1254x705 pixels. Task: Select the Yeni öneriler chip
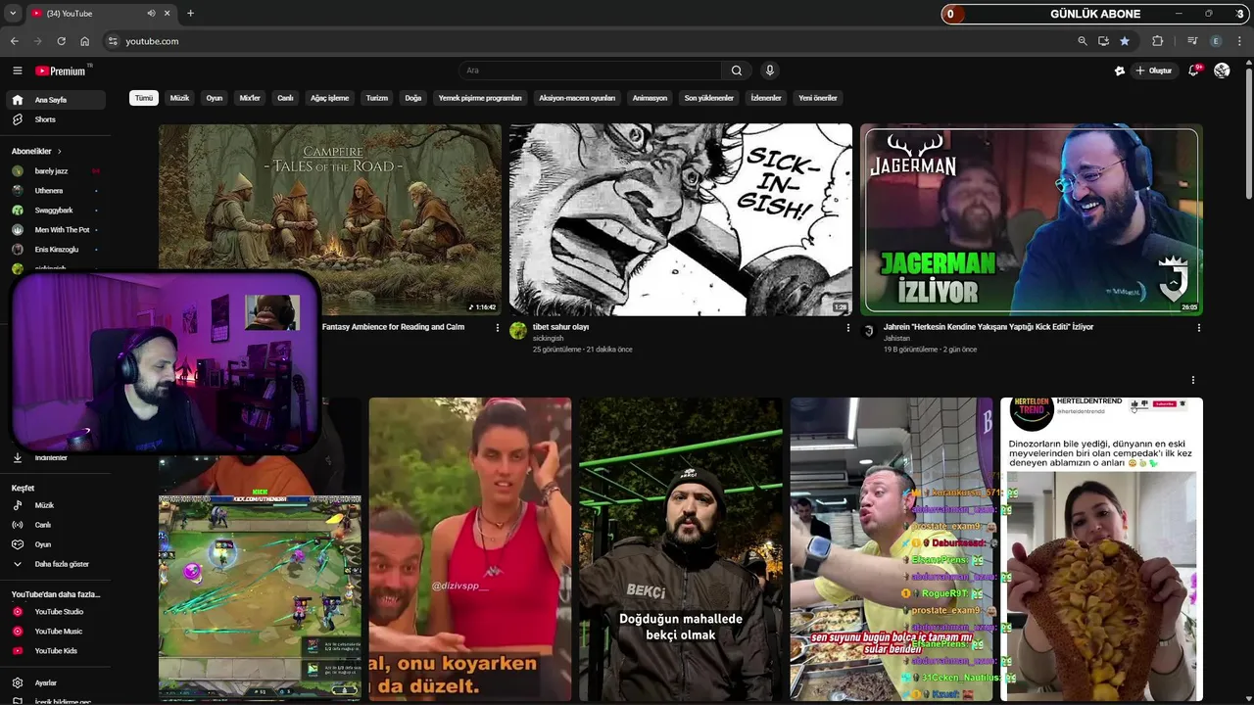[x=818, y=98]
